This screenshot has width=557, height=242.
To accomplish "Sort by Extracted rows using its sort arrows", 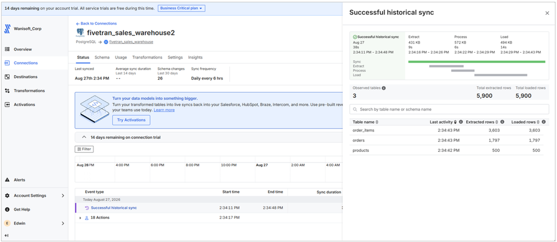I will pyautogui.click(x=497, y=122).
